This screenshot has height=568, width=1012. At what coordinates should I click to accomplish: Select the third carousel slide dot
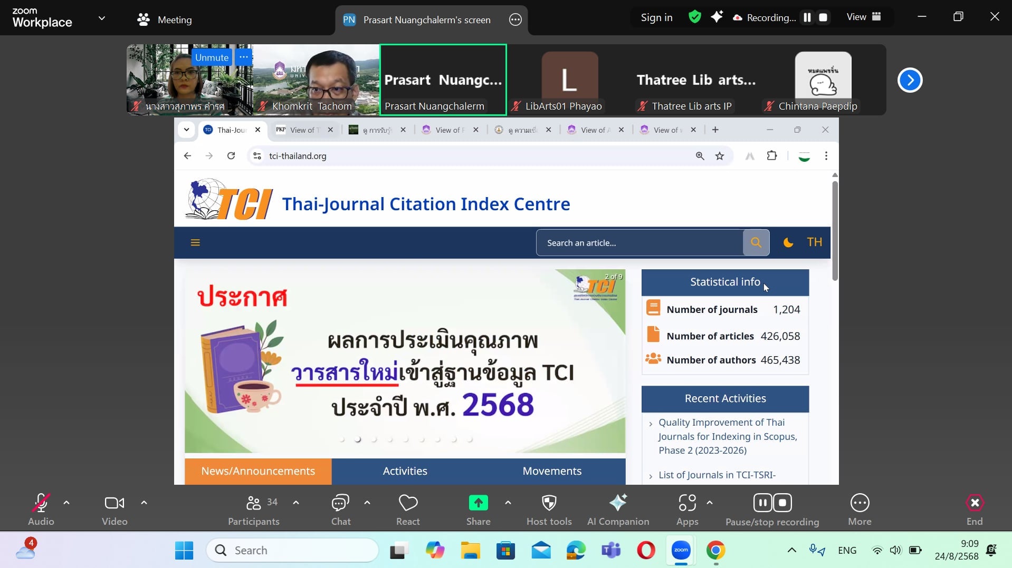tap(374, 439)
